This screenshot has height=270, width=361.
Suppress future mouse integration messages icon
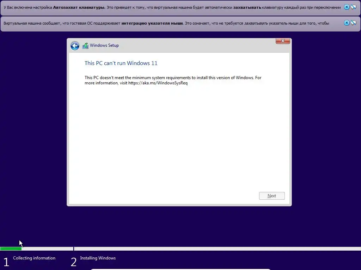click(353, 23)
